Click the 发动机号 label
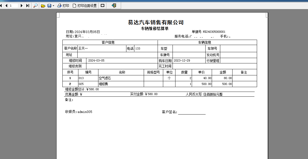 [213, 55]
